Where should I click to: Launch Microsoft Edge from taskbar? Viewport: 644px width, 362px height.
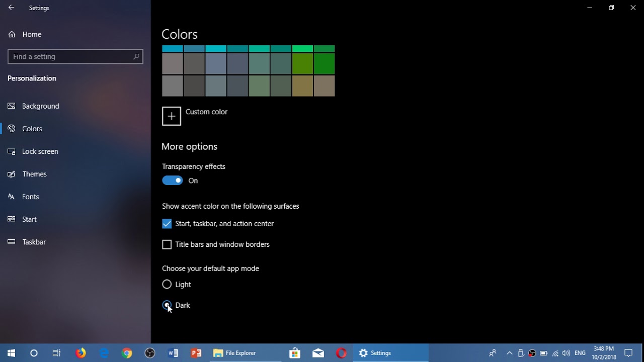coord(104,353)
